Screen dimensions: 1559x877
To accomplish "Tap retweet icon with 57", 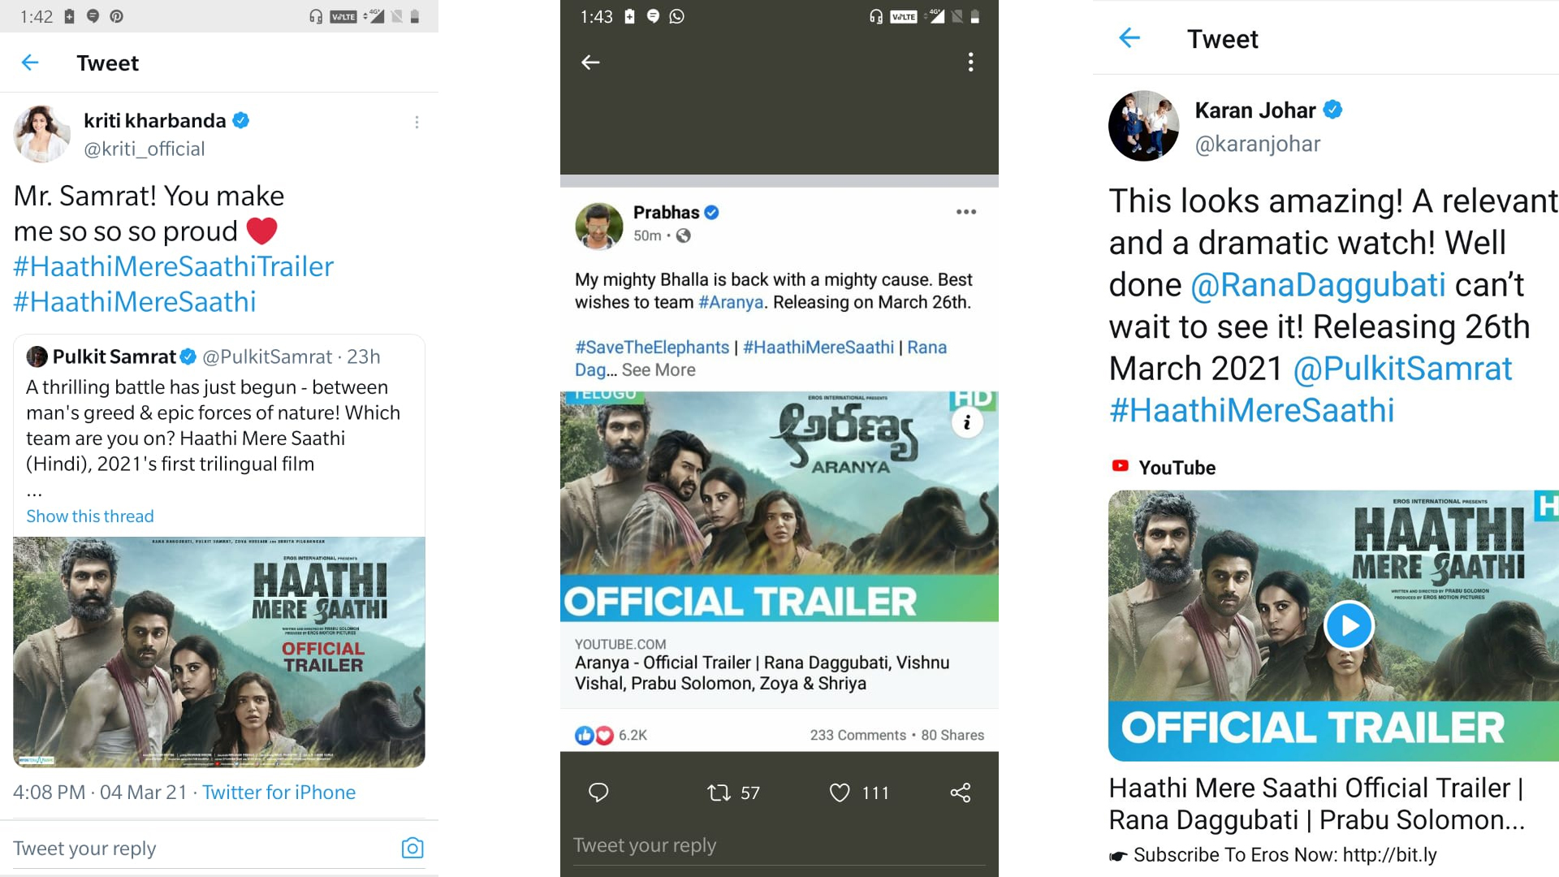I will [719, 793].
